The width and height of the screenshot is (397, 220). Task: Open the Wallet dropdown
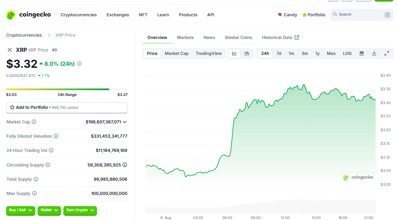[49, 210]
